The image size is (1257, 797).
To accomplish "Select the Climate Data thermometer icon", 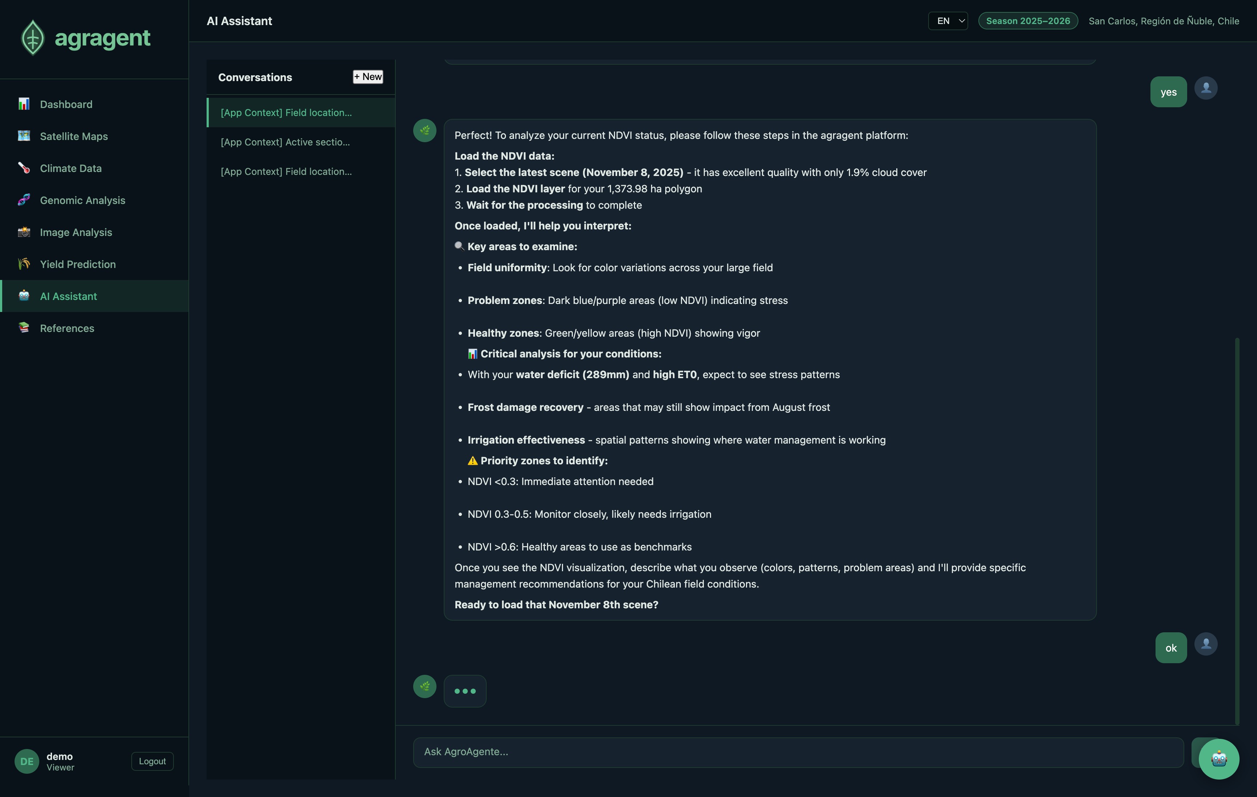I will click(x=24, y=168).
